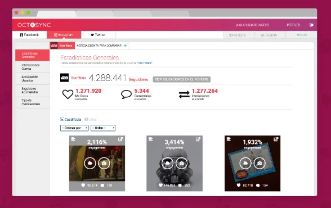
Task: Click cloud icon on 2,116% post
Action: [x=90, y=163]
